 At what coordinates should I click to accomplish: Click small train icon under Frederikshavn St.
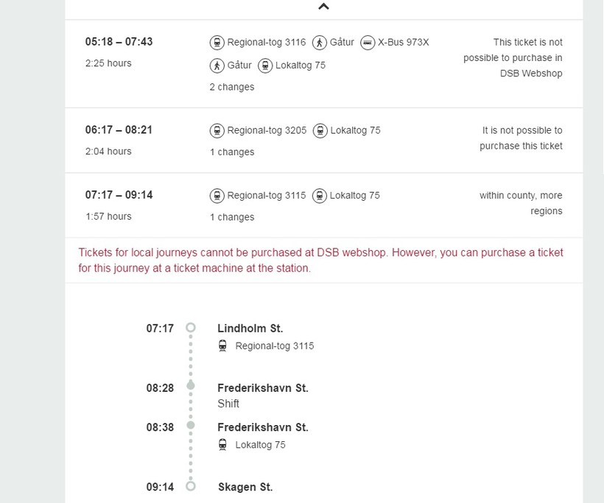click(222, 444)
